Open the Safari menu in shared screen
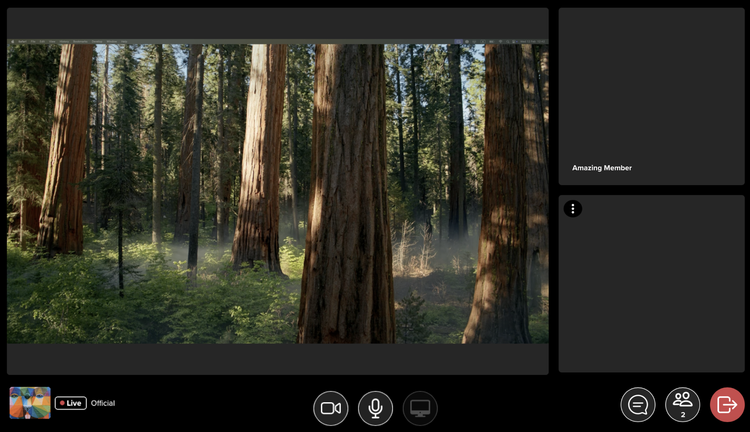The height and width of the screenshot is (432, 750). pyautogui.click(x=22, y=42)
